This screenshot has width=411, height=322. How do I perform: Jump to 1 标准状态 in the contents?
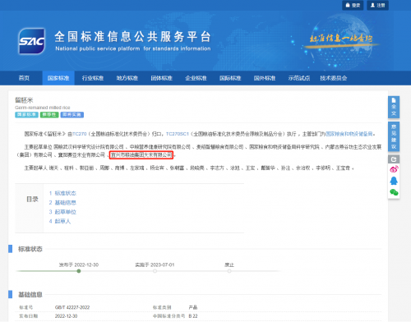[x=62, y=193]
